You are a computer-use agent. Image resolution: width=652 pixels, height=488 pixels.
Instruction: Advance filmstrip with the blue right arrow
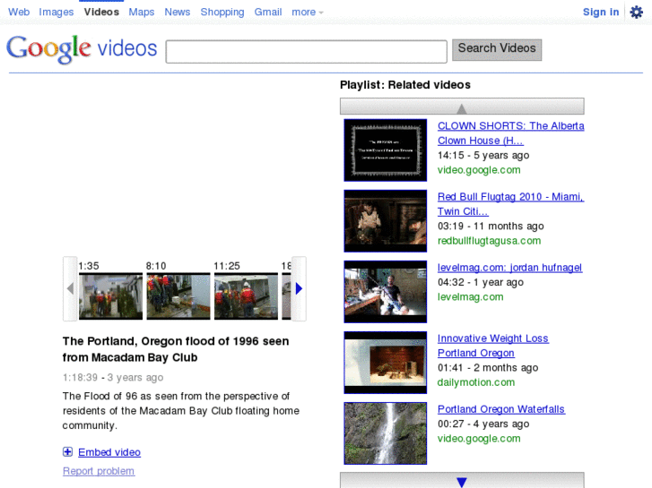click(x=299, y=288)
